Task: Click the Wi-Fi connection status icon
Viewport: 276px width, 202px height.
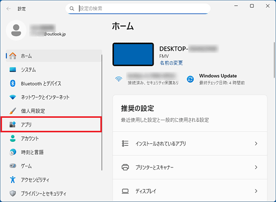Action: [x=118, y=79]
